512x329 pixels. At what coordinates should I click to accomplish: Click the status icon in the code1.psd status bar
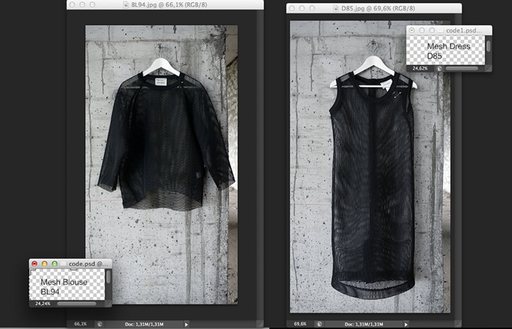coord(439,69)
